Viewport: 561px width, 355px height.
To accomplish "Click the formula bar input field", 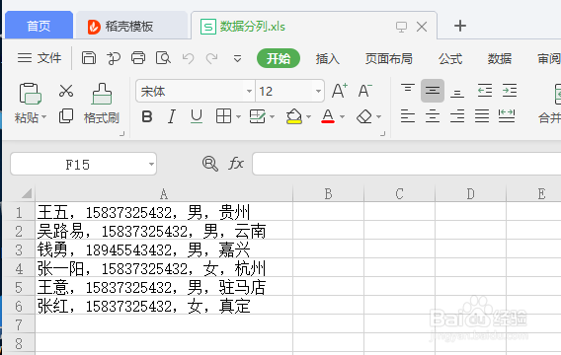I will 407,164.
